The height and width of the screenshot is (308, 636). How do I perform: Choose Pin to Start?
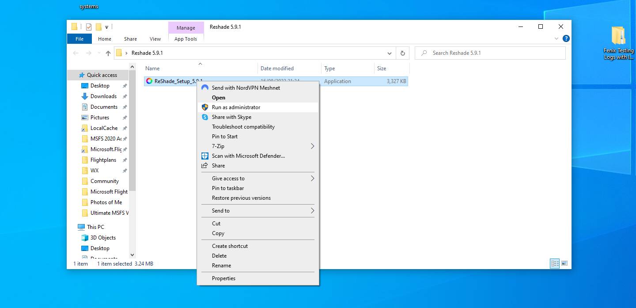tap(258, 137)
